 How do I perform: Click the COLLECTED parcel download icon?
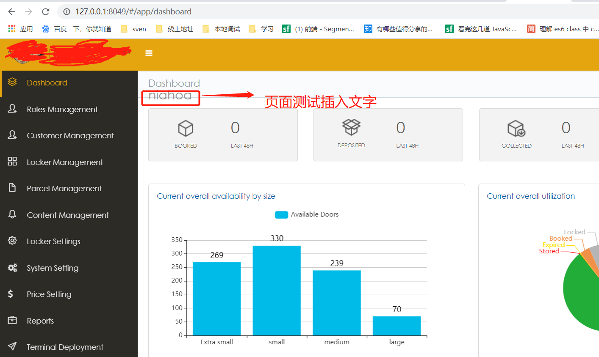pyautogui.click(x=516, y=128)
